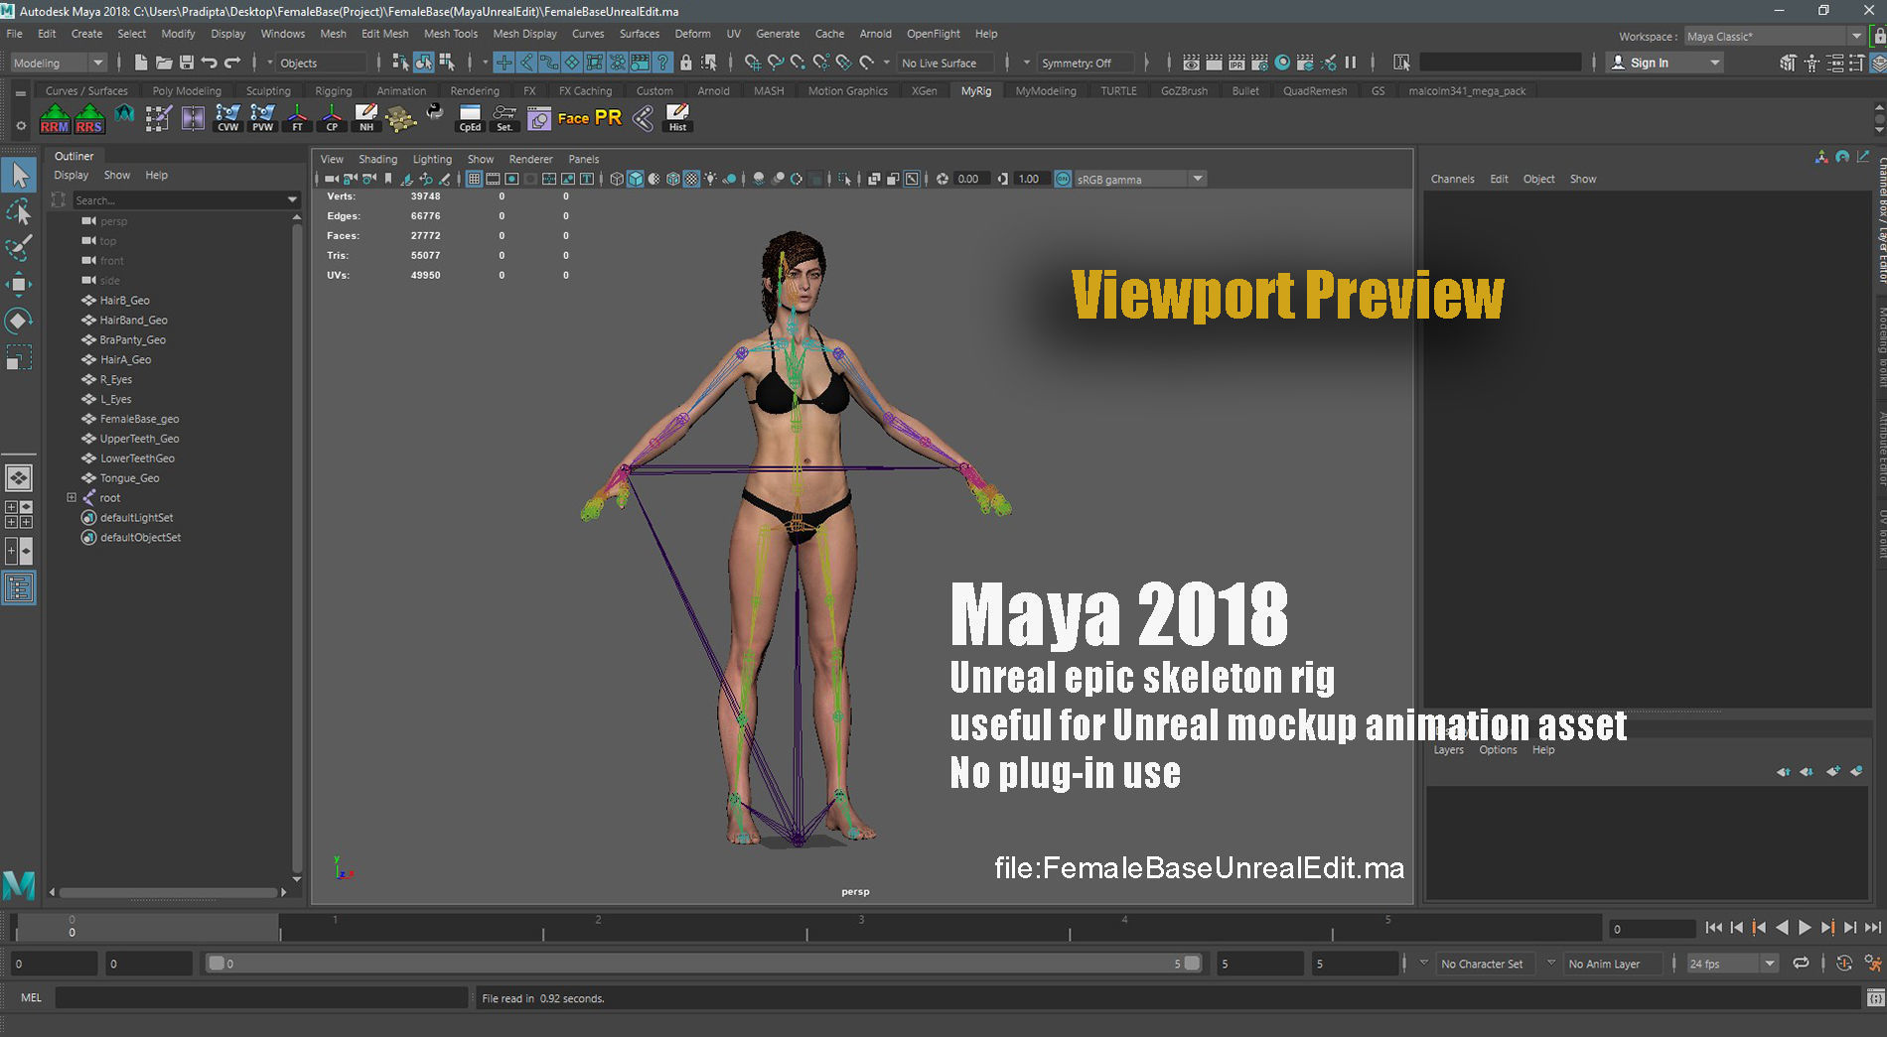This screenshot has width=1887, height=1037.
Task: Launch the Face shelf tool
Action: pyautogui.click(x=573, y=118)
